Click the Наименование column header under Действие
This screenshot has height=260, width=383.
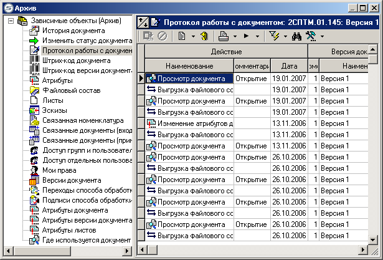(x=190, y=65)
